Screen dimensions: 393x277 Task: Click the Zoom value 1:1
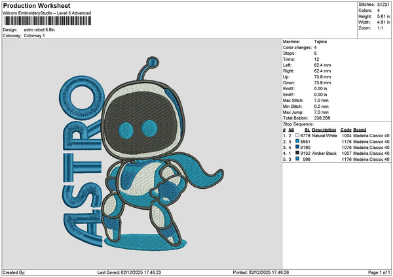click(x=381, y=29)
